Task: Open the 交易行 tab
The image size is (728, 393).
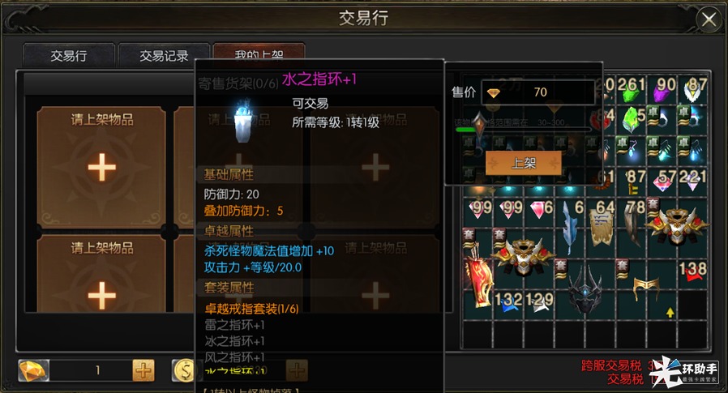Action: point(69,56)
